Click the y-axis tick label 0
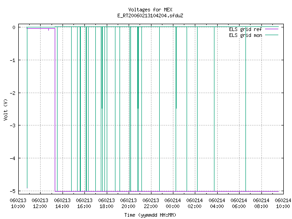The height and width of the screenshot is (219, 292). click(x=14, y=27)
